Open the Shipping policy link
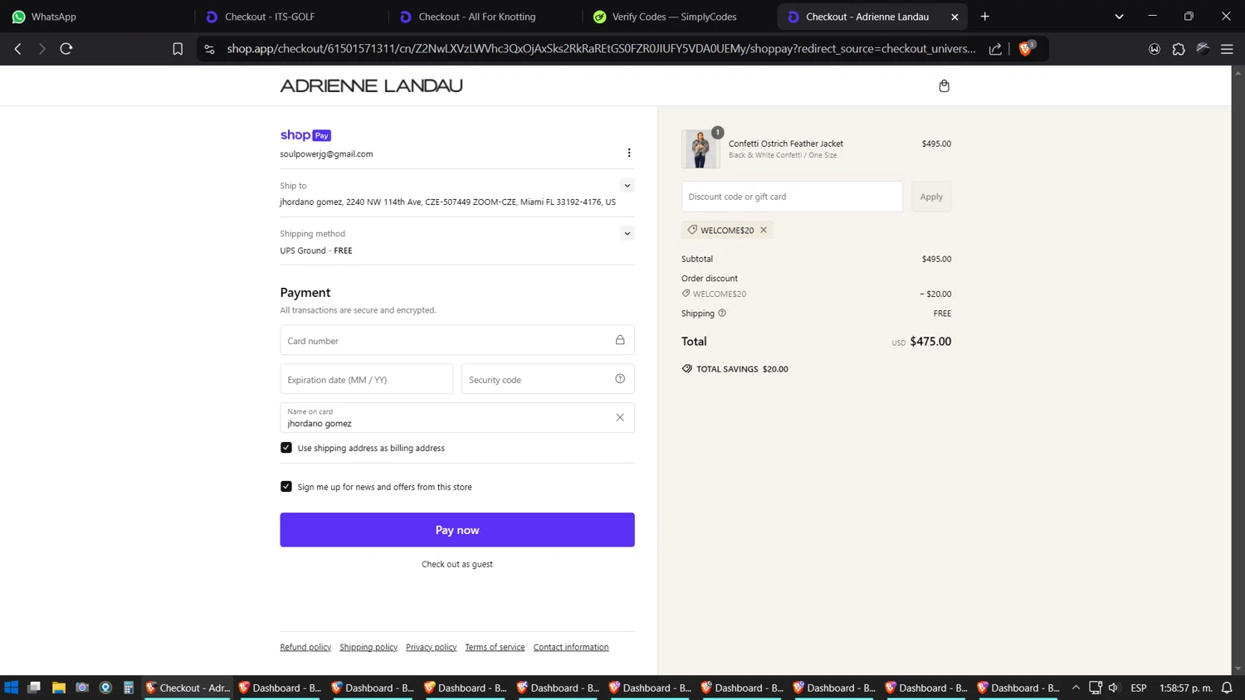 (369, 647)
